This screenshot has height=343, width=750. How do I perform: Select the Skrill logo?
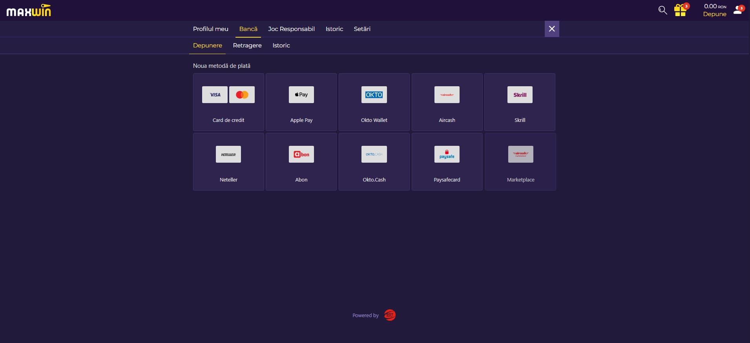[x=520, y=94]
